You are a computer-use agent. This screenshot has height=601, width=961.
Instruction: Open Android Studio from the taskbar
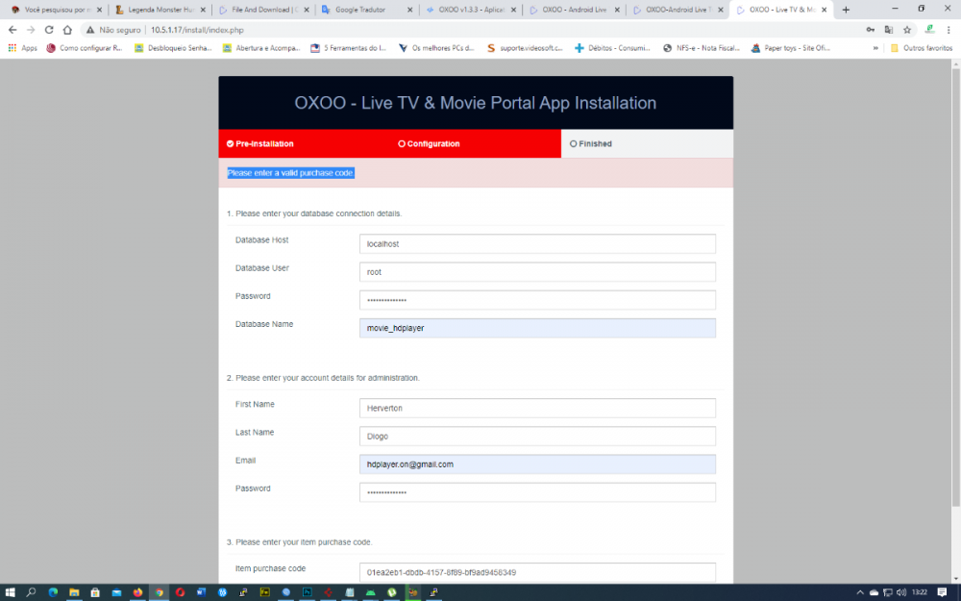point(371,592)
